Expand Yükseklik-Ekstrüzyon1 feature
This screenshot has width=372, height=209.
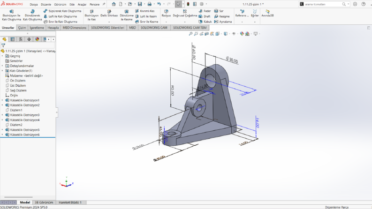2,100
